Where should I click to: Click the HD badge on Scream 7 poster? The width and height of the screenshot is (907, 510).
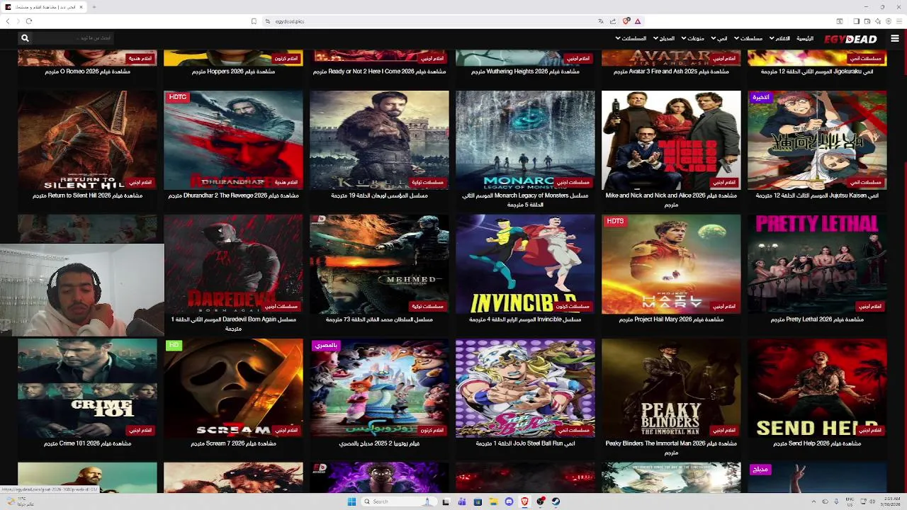[x=173, y=345]
